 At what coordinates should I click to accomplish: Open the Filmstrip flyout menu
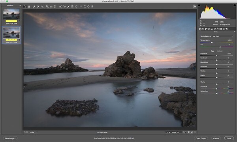20,6
